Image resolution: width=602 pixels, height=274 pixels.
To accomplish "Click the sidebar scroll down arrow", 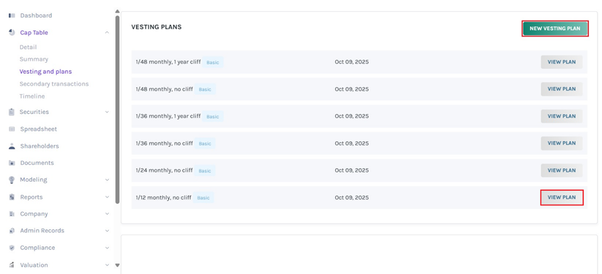I will click(x=117, y=265).
